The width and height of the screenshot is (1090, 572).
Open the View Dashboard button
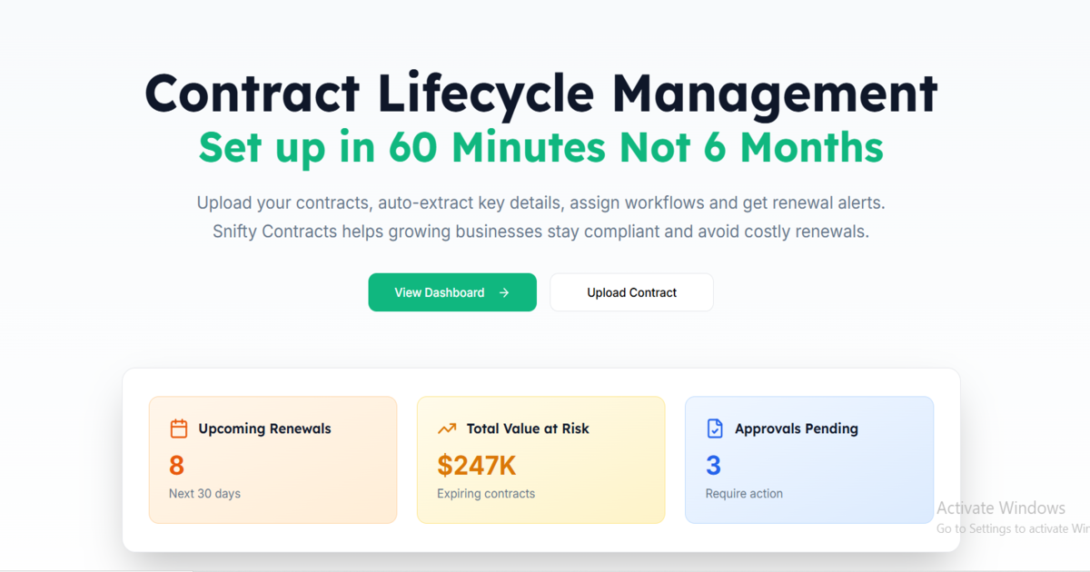(x=452, y=292)
